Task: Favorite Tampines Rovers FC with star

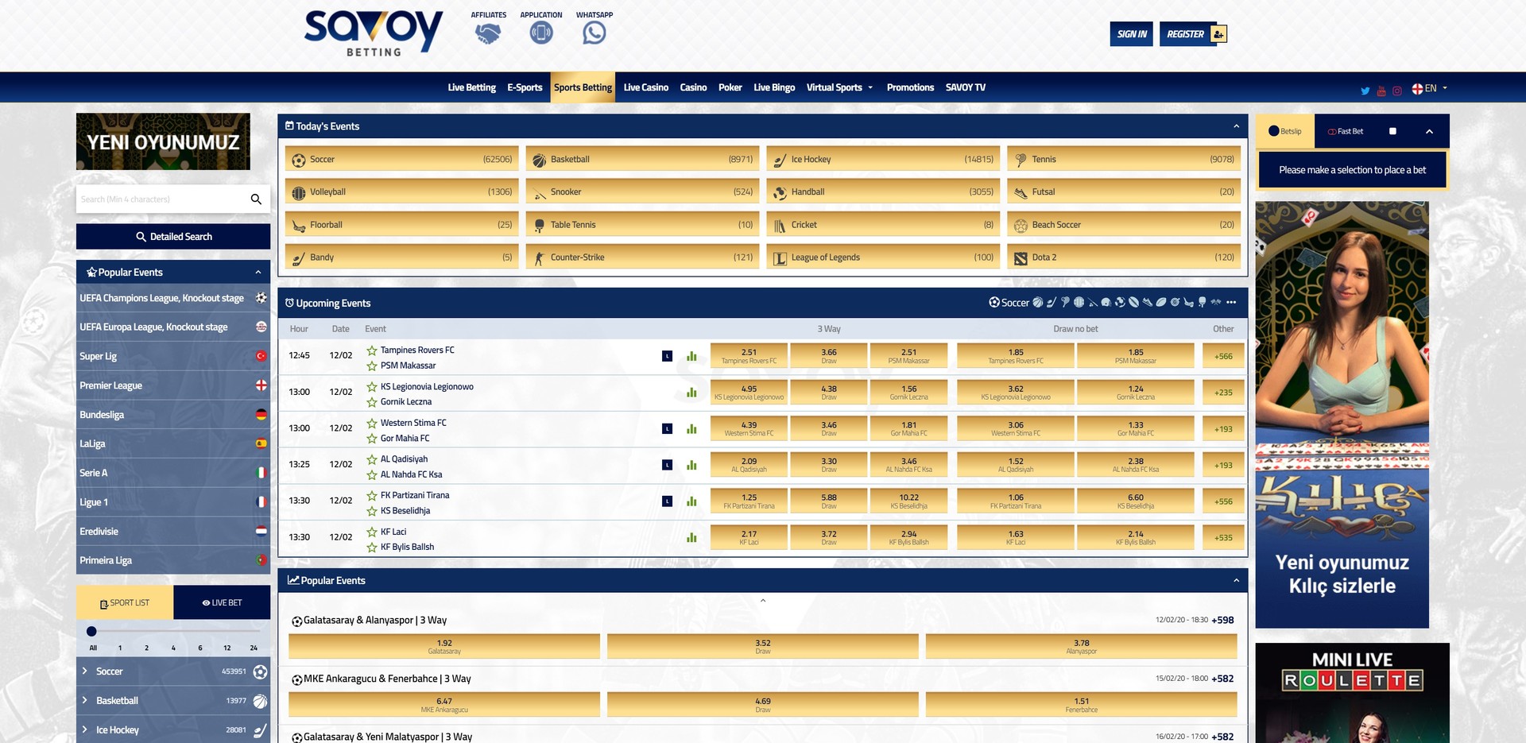Action: [371, 350]
